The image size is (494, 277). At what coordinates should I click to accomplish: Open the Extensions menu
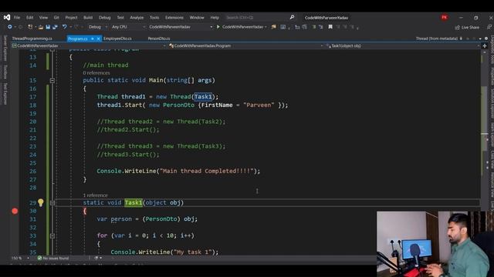tap(174, 18)
